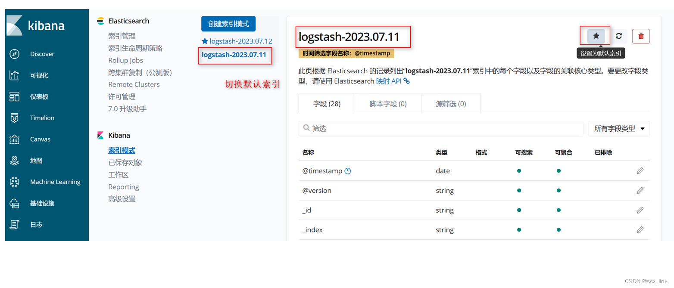The height and width of the screenshot is (288, 674).
Task: Refresh the field list icon
Action: coord(619,36)
